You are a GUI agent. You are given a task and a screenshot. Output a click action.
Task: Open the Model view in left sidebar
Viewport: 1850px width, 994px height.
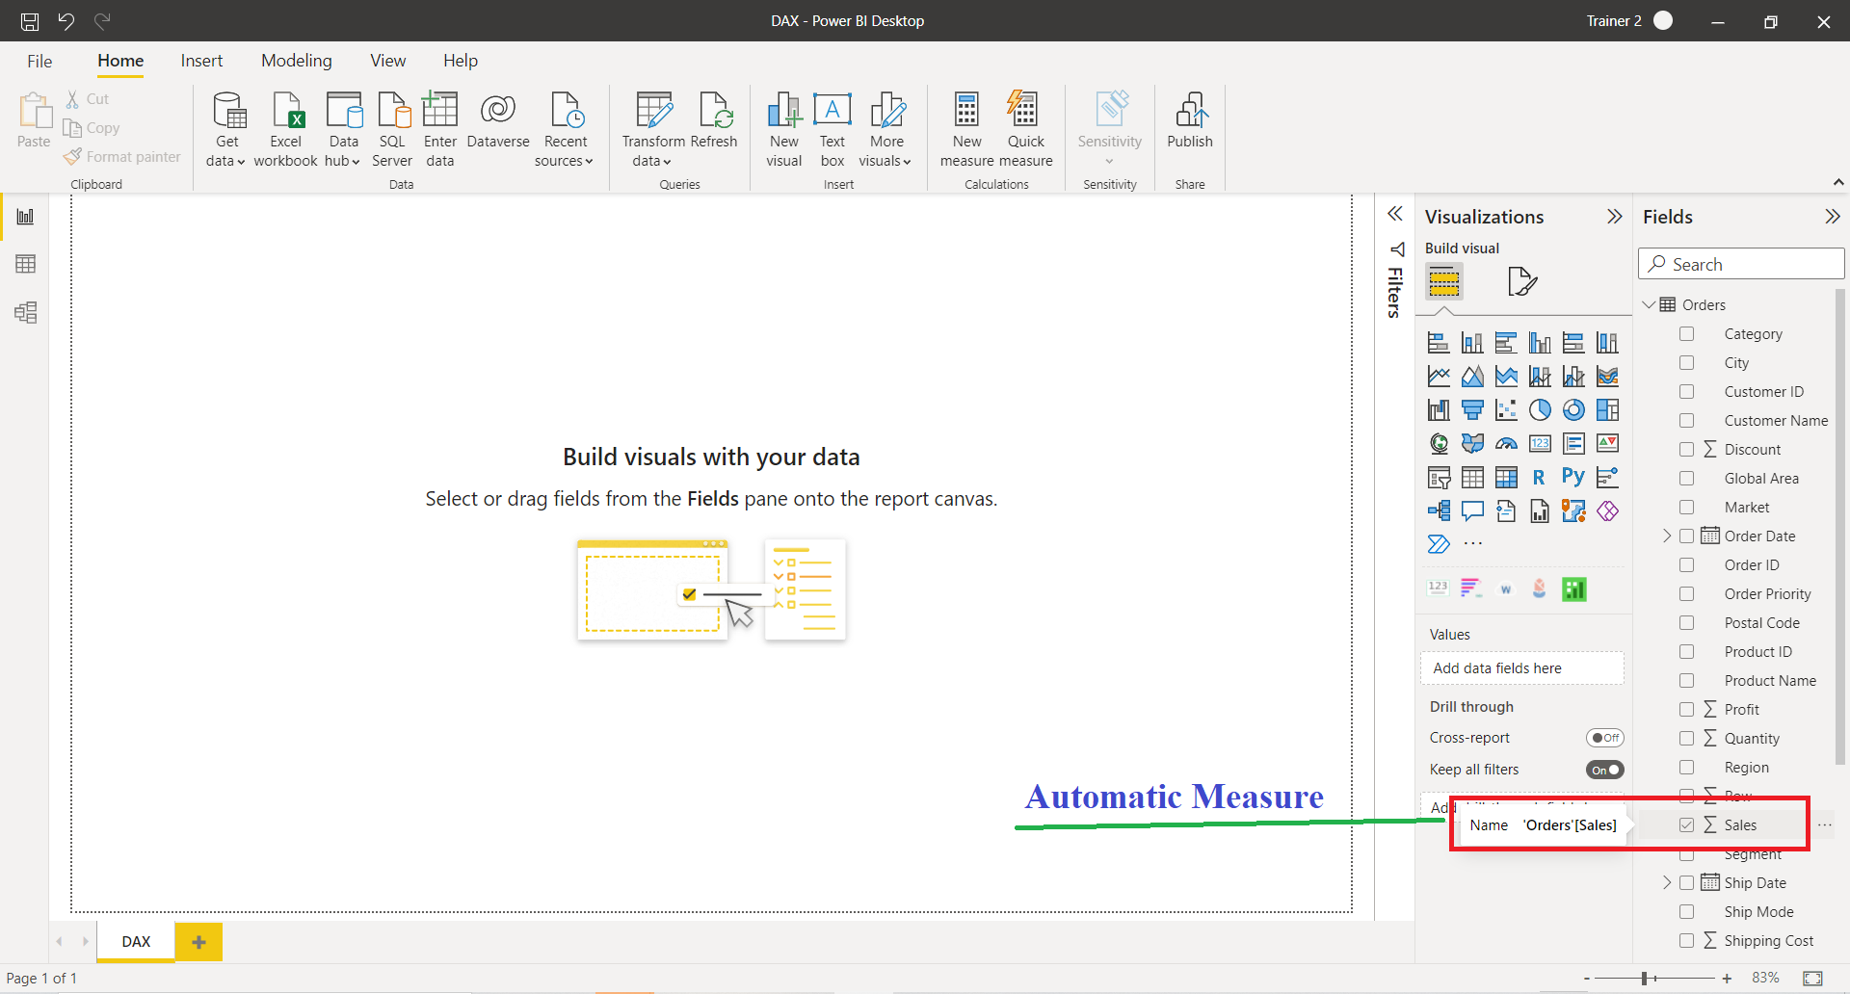pyautogui.click(x=26, y=312)
